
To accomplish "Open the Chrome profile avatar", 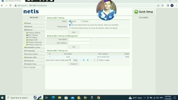I will [x=172, y=6].
